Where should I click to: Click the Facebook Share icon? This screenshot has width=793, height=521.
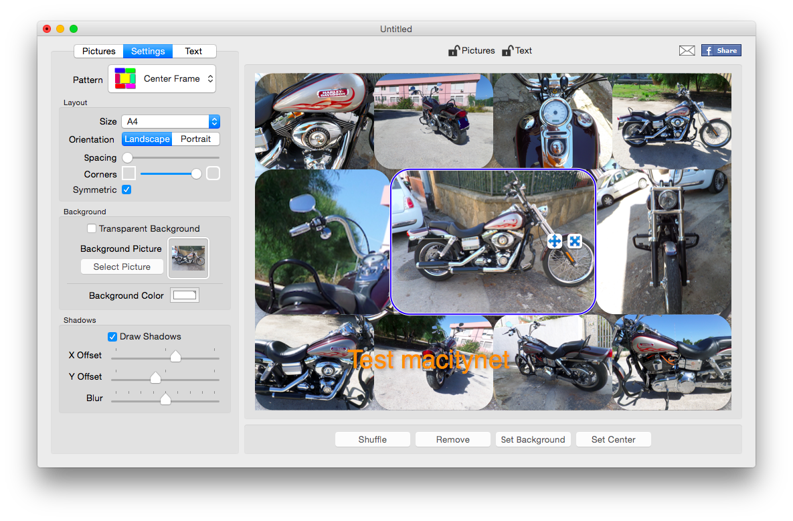click(x=721, y=51)
